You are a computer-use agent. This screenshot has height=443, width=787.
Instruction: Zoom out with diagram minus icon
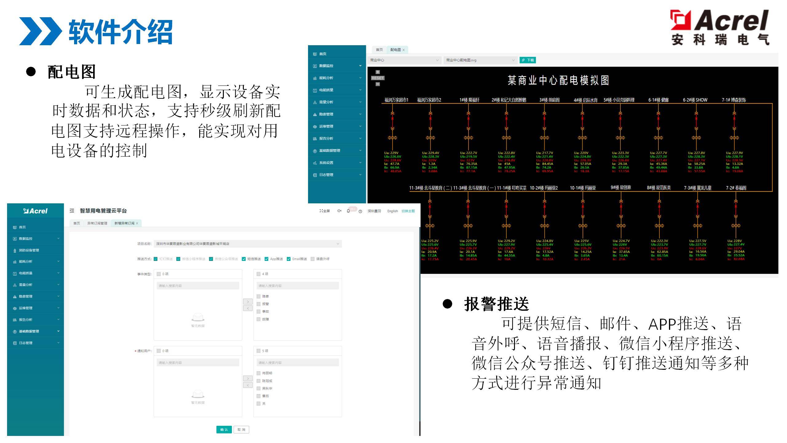(378, 84)
